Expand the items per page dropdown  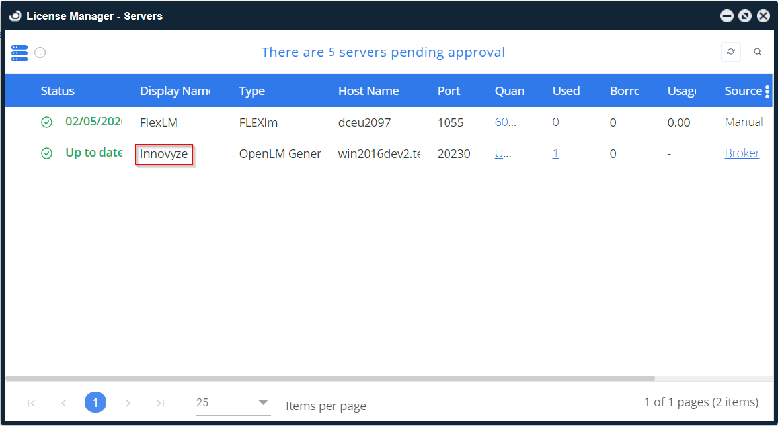[262, 402]
